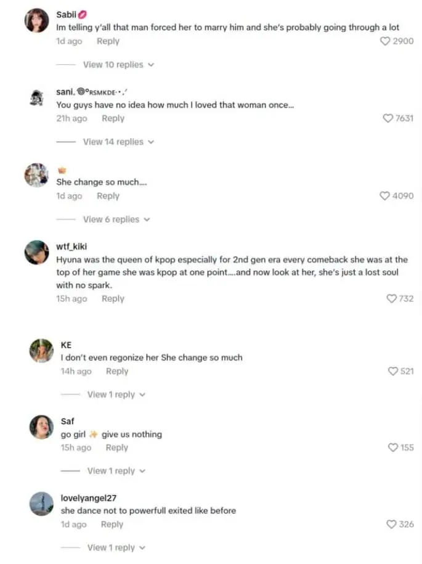The image size is (422, 564).
Task: Show 'View 1 reply' under lovelyangel27's comment
Action: (116, 547)
